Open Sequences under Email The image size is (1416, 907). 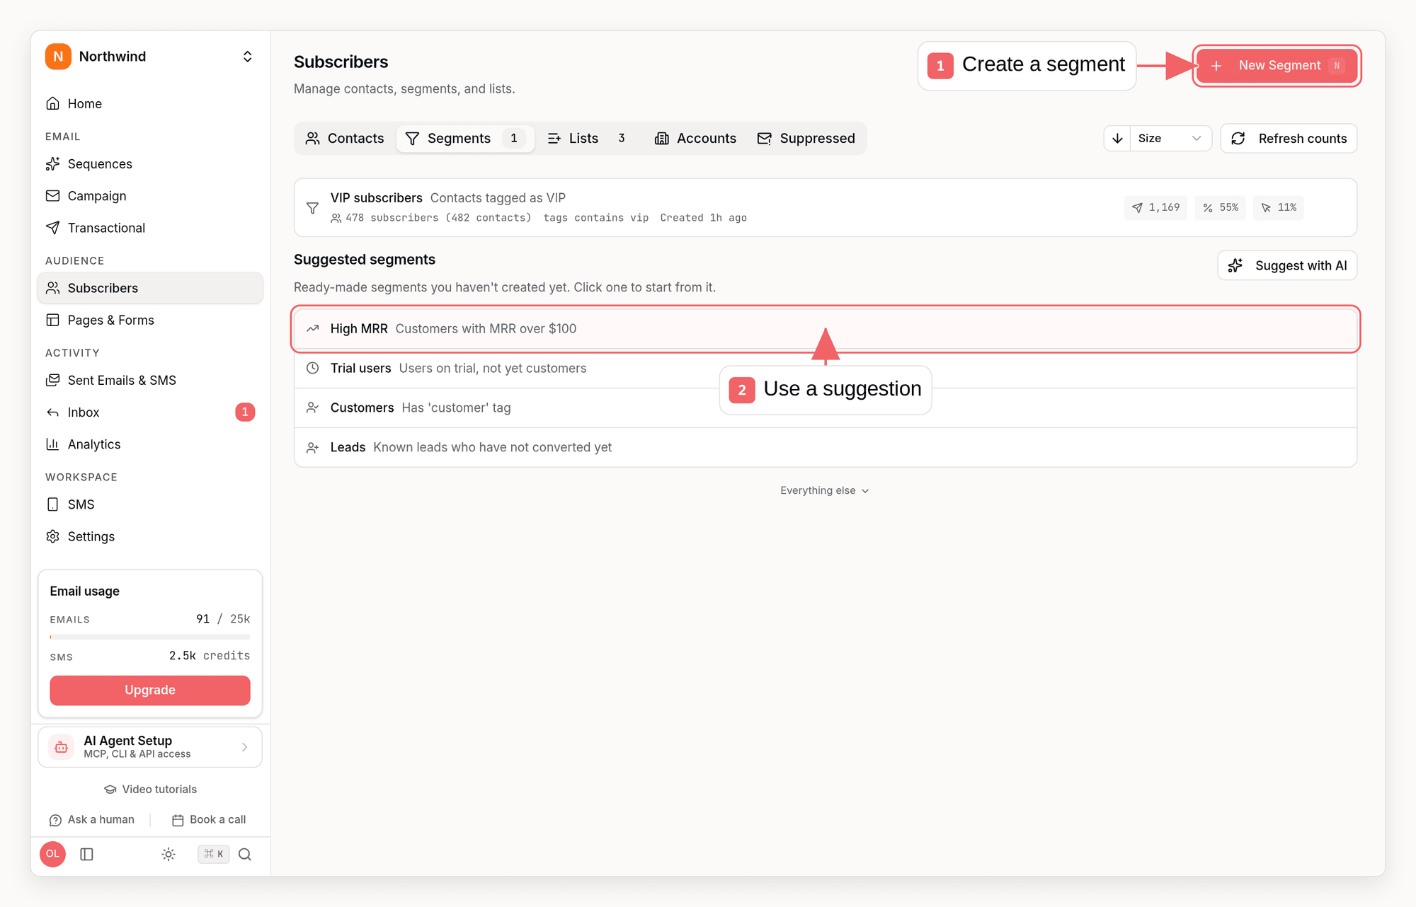(x=150, y=164)
